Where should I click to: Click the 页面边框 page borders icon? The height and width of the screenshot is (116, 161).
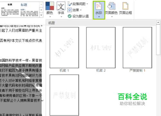coord(125,6)
